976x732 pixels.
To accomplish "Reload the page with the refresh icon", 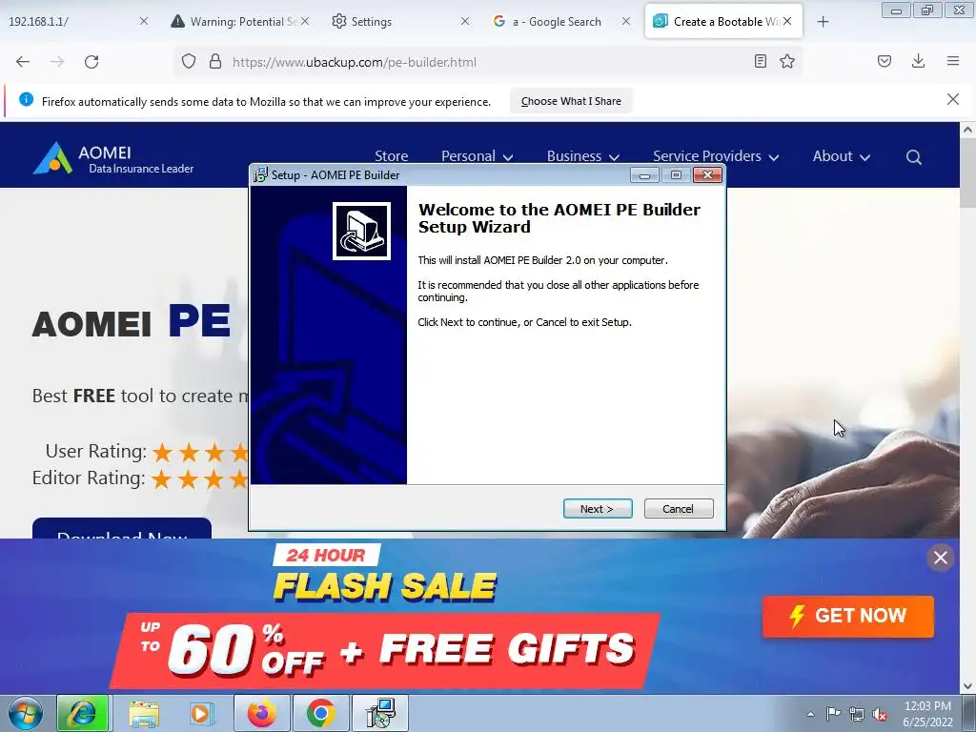I will click(91, 62).
